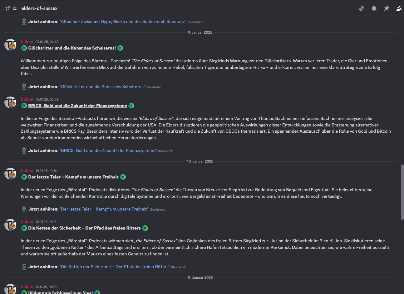Click Lübke's avatar on the 16:13 message
The image size is (404, 294).
click(x=10, y=225)
